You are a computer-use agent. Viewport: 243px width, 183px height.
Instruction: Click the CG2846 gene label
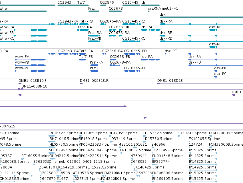click(107, 3)
